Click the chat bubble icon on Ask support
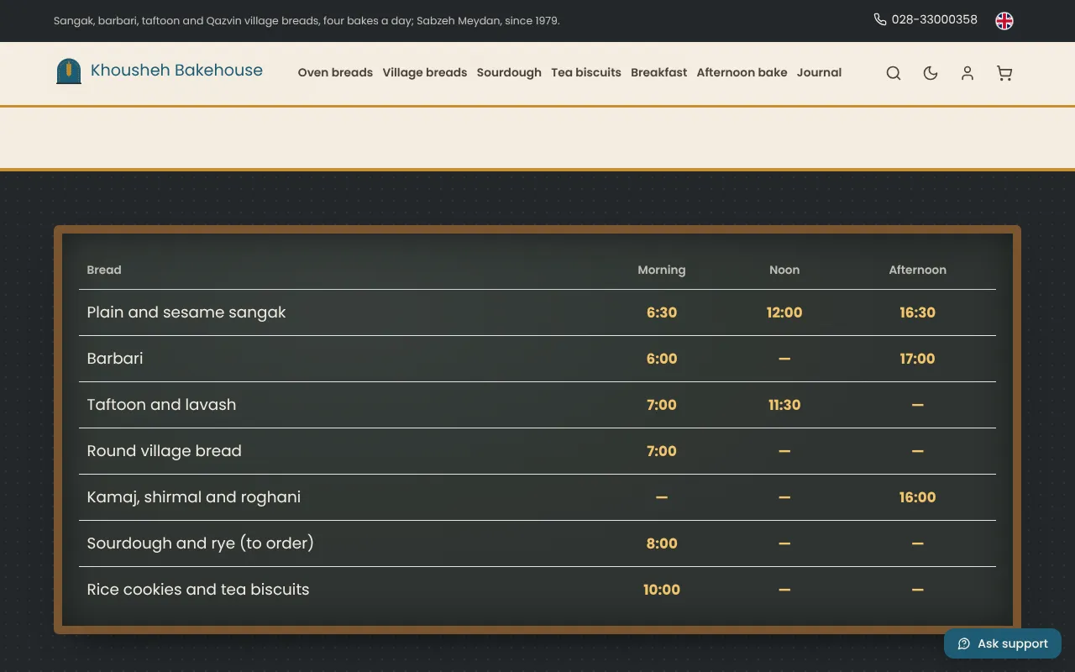1075x672 pixels. [964, 643]
